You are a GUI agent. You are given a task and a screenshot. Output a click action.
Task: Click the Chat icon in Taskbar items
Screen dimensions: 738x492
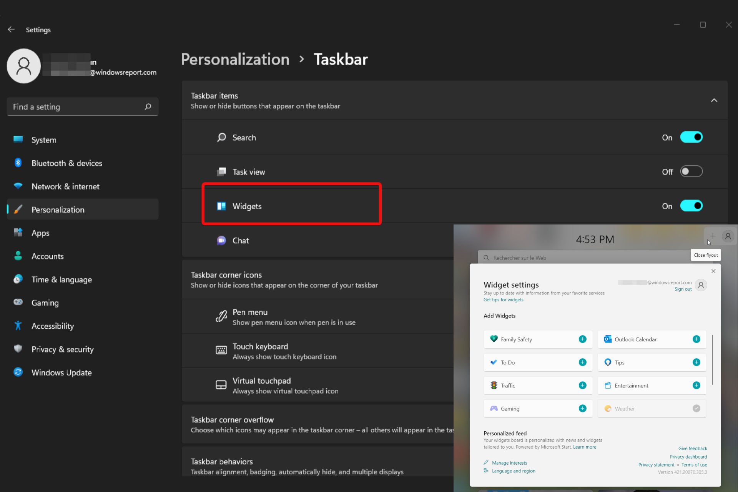[221, 240]
